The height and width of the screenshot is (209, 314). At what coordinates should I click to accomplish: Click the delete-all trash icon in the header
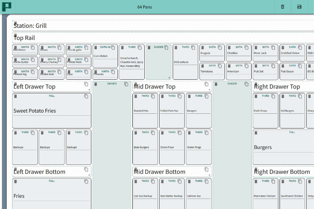(x=282, y=7)
